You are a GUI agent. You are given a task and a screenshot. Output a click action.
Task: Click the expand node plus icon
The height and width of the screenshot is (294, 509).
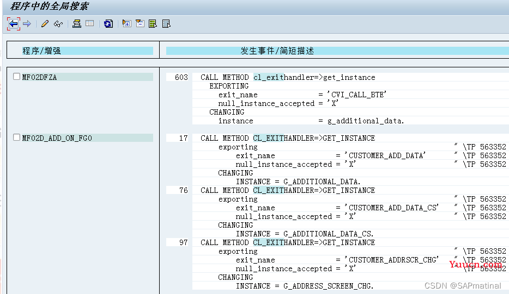pos(126,23)
